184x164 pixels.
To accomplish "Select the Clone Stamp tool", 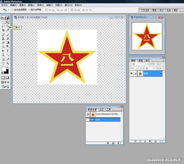I will tap(3, 39).
